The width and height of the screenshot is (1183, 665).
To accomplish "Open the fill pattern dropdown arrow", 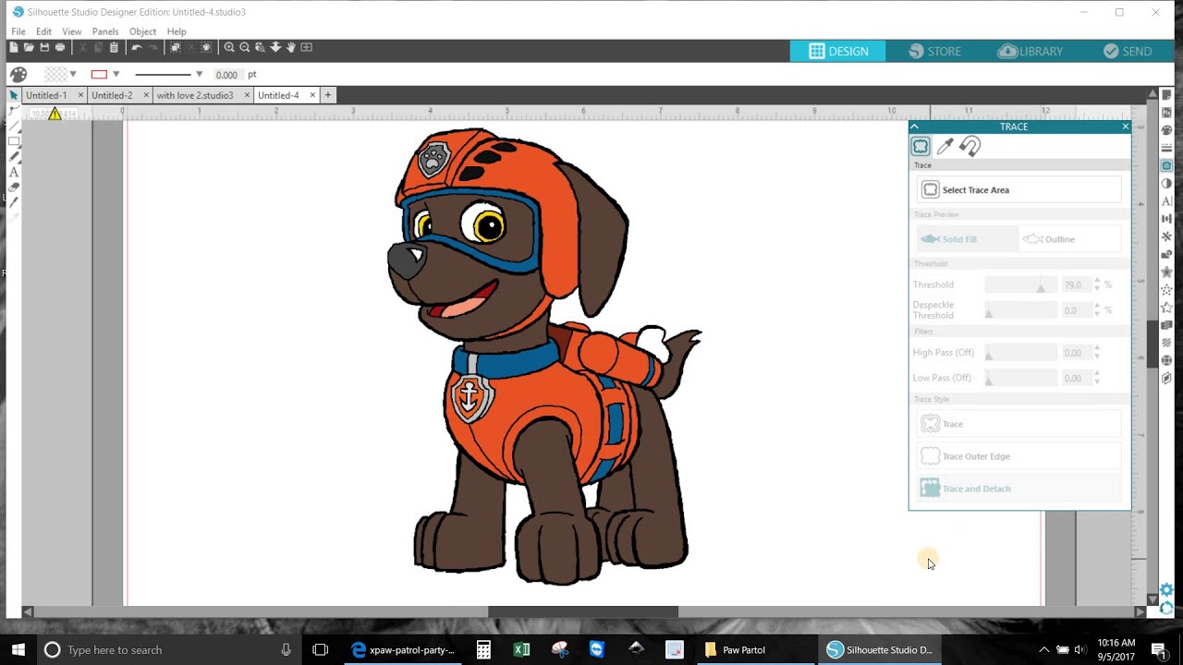I will point(73,75).
